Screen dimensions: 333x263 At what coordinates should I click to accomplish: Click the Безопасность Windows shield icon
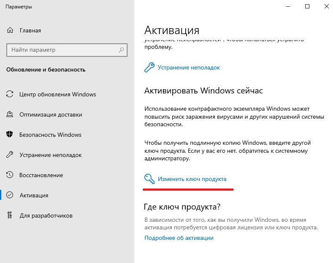point(10,135)
